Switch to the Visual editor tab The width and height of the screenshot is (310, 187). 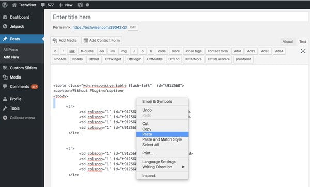click(x=288, y=42)
